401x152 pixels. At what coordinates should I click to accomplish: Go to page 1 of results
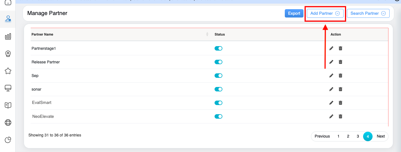point(338,136)
